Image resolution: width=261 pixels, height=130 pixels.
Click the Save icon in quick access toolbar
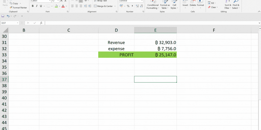(x=3, y=16)
